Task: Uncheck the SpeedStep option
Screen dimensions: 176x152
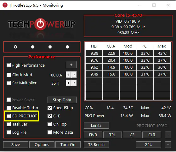Action: click(x=50, y=108)
